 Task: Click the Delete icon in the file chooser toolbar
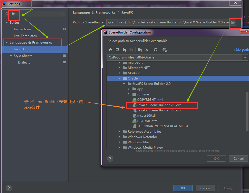(147, 50)
